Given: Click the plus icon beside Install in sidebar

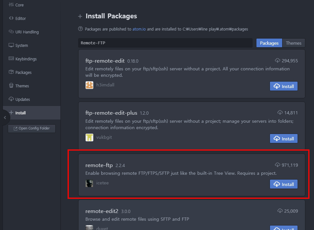Looking at the screenshot, I should pyautogui.click(x=11, y=112).
